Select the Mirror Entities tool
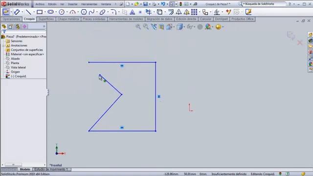The image size is (313, 176). click(179, 12)
